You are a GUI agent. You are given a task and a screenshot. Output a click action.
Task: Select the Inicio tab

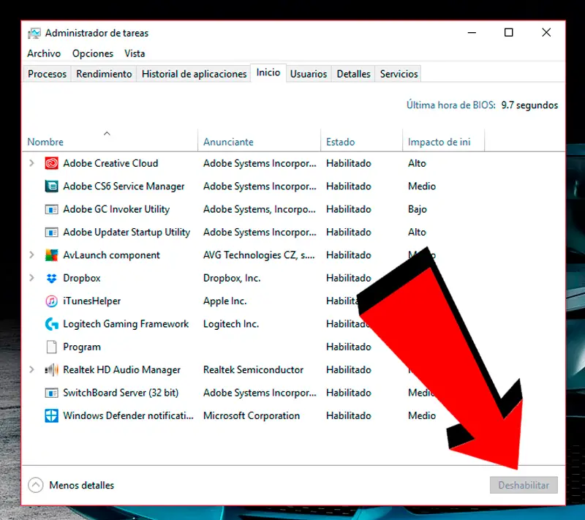coord(268,72)
